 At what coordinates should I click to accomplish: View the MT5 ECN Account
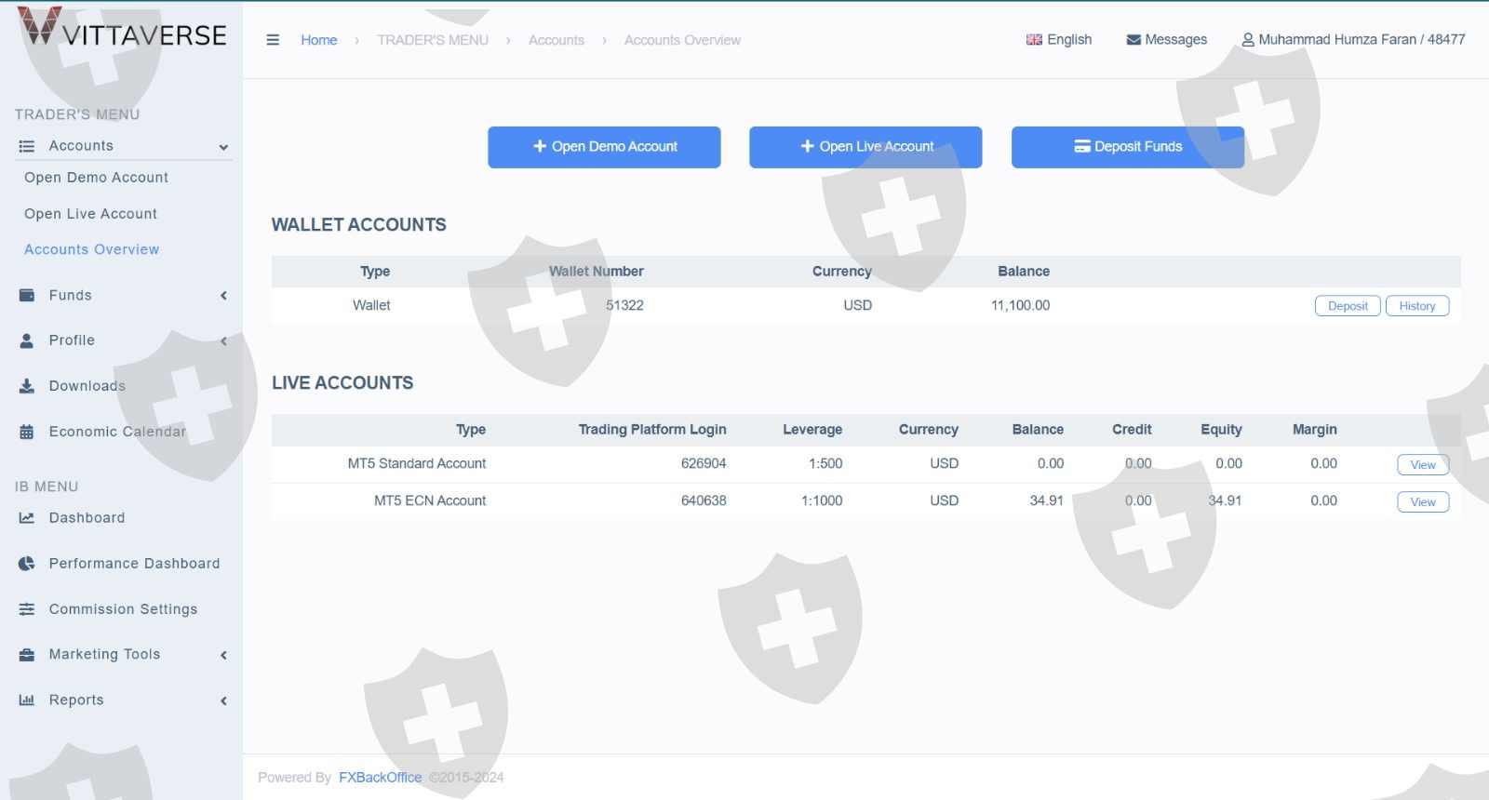coord(1423,502)
